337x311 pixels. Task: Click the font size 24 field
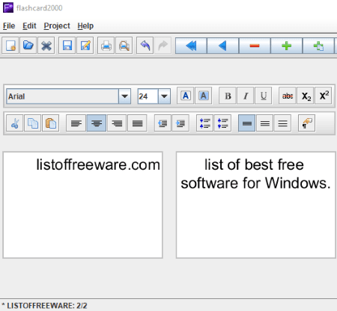pos(148,96)
